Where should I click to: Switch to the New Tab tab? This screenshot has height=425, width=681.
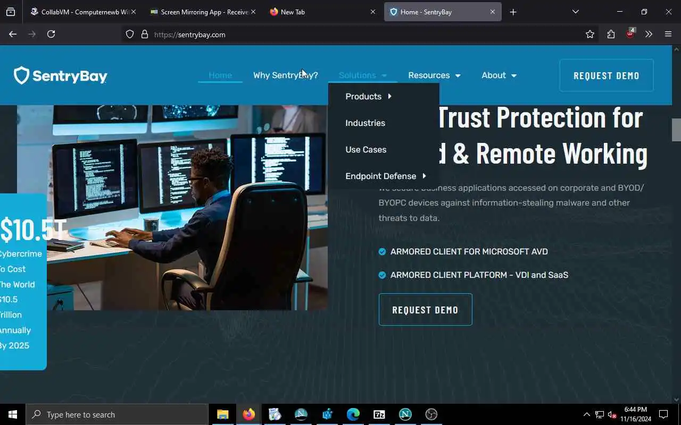coord(319,12)
